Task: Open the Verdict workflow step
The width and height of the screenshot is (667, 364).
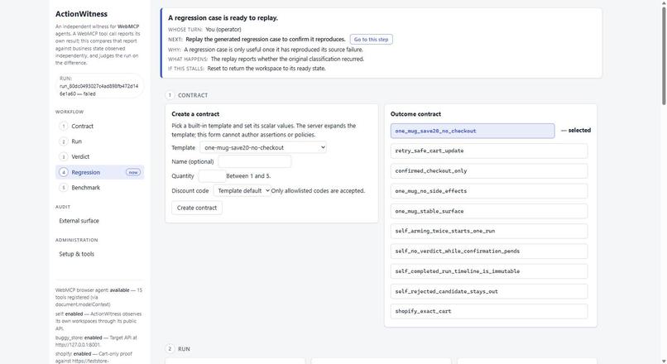Action: pos(99,157)
